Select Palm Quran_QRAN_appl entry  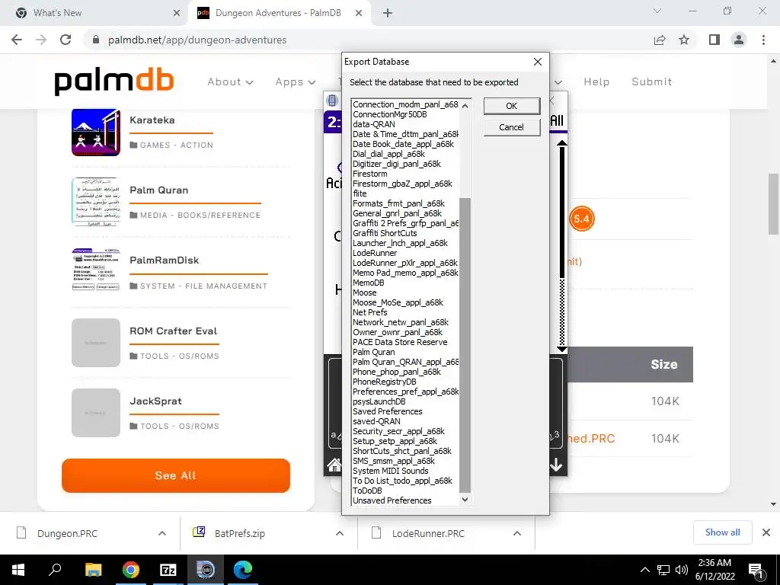[x=405, y=362]
